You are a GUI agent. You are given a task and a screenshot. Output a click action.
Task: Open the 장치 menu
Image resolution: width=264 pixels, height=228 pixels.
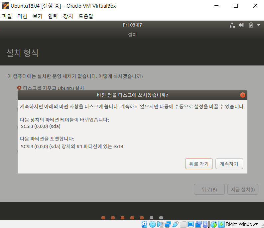[x=68, y=16]
